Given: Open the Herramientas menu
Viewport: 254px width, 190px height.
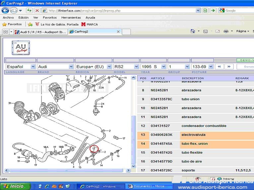Looking at the screenshot, I should click(71, 18).
